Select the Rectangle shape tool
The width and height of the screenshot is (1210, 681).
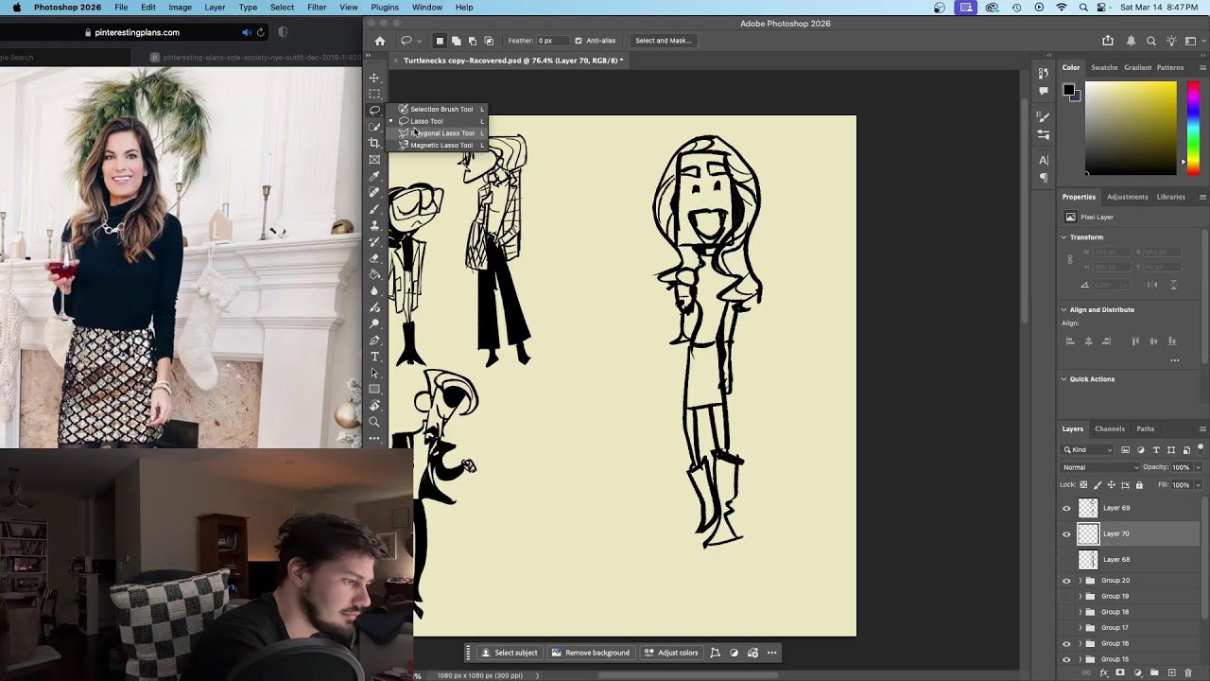click(374, 389)
